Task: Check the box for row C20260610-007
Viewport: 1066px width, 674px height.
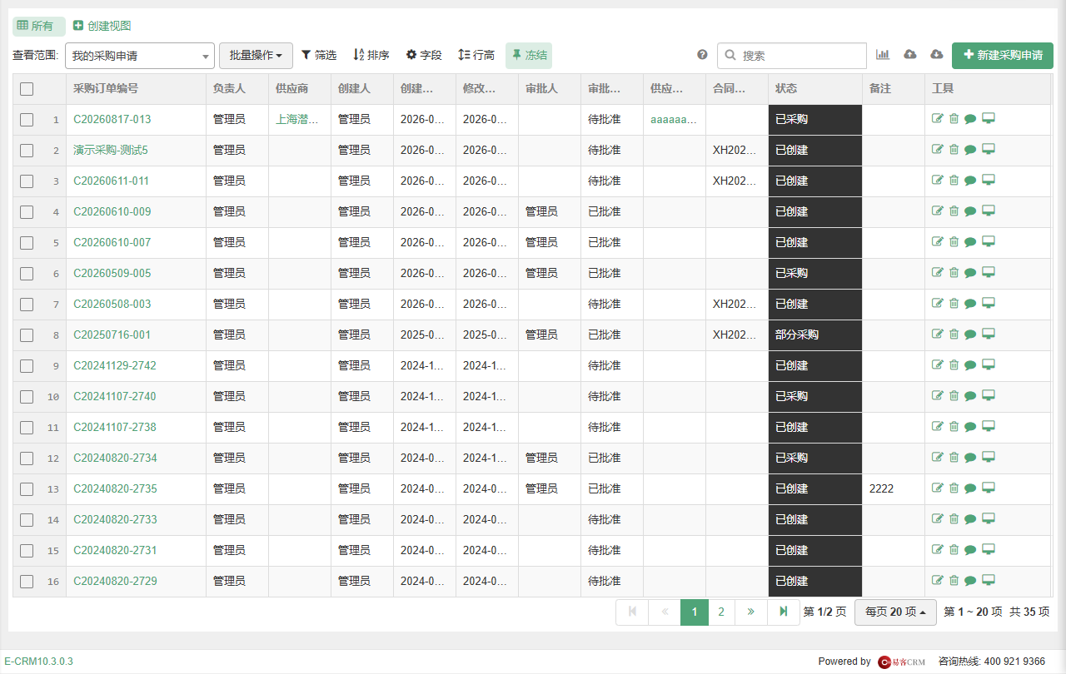Action: pos(27,243)
